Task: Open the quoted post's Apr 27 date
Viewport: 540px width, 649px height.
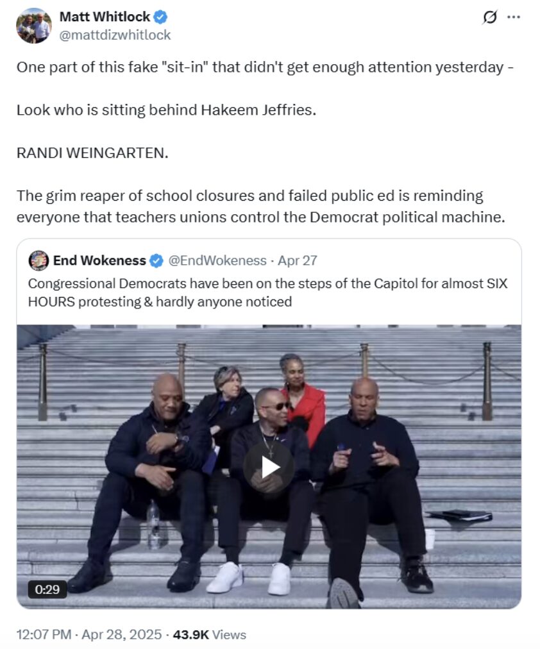Action: pyautogui.click(x=297, y=260)
